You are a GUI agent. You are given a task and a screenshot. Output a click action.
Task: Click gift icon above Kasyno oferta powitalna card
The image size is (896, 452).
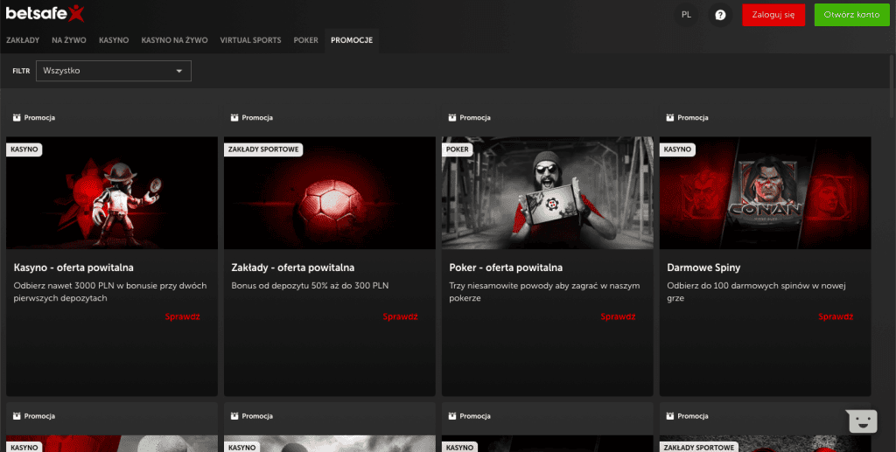[x=17, y=117]
